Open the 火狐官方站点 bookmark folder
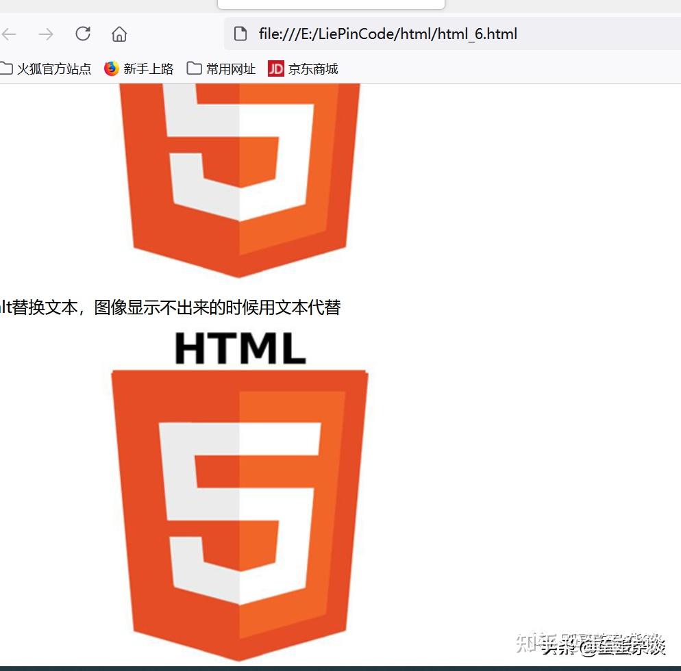Viewport: 681px width, 671px height. point(45,68)
